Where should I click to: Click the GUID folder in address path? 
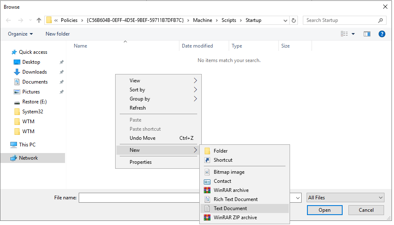click(x=135, y=20)
